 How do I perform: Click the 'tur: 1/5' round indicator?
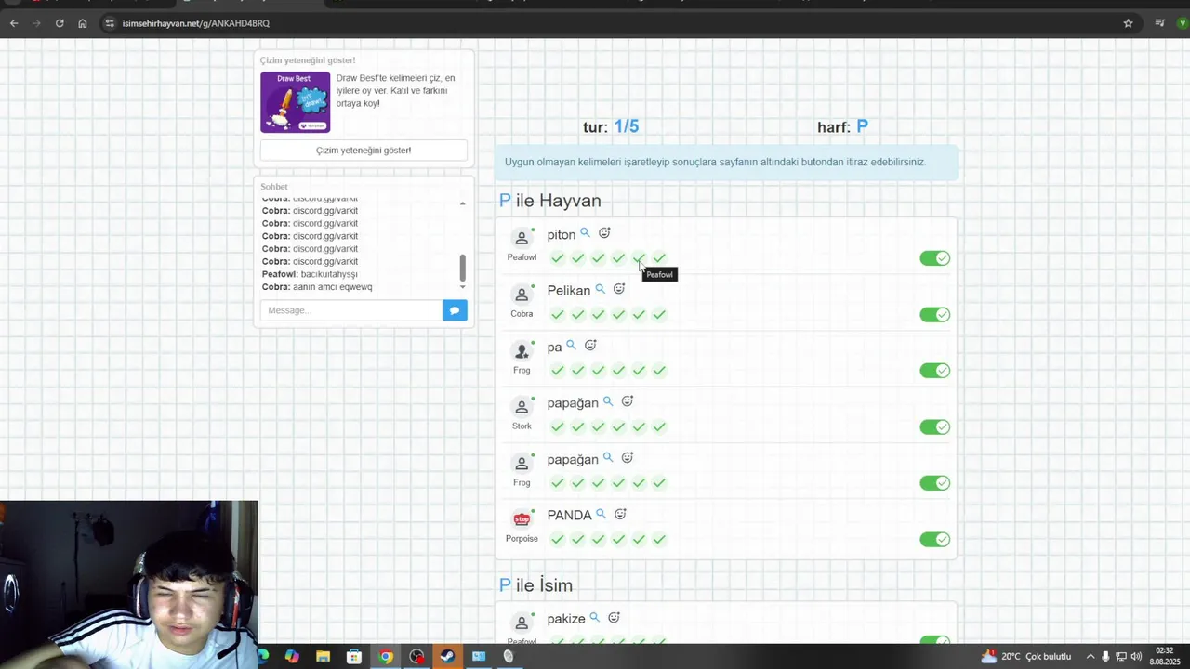tap(611, 126)
